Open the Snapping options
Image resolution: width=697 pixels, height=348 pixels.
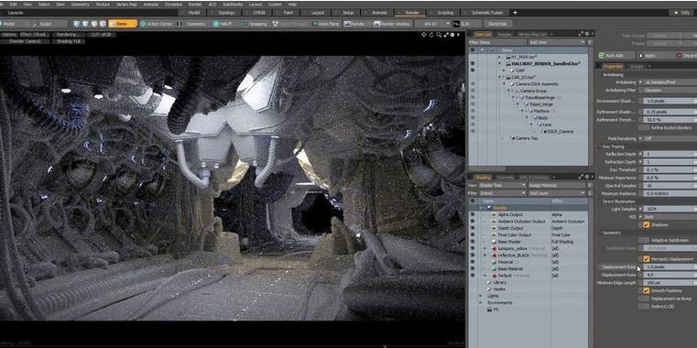click(x=256, y=24)
